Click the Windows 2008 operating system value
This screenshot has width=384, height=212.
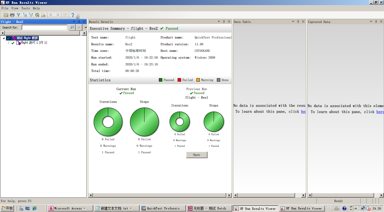pyautogui.click(x=205, y=58)
